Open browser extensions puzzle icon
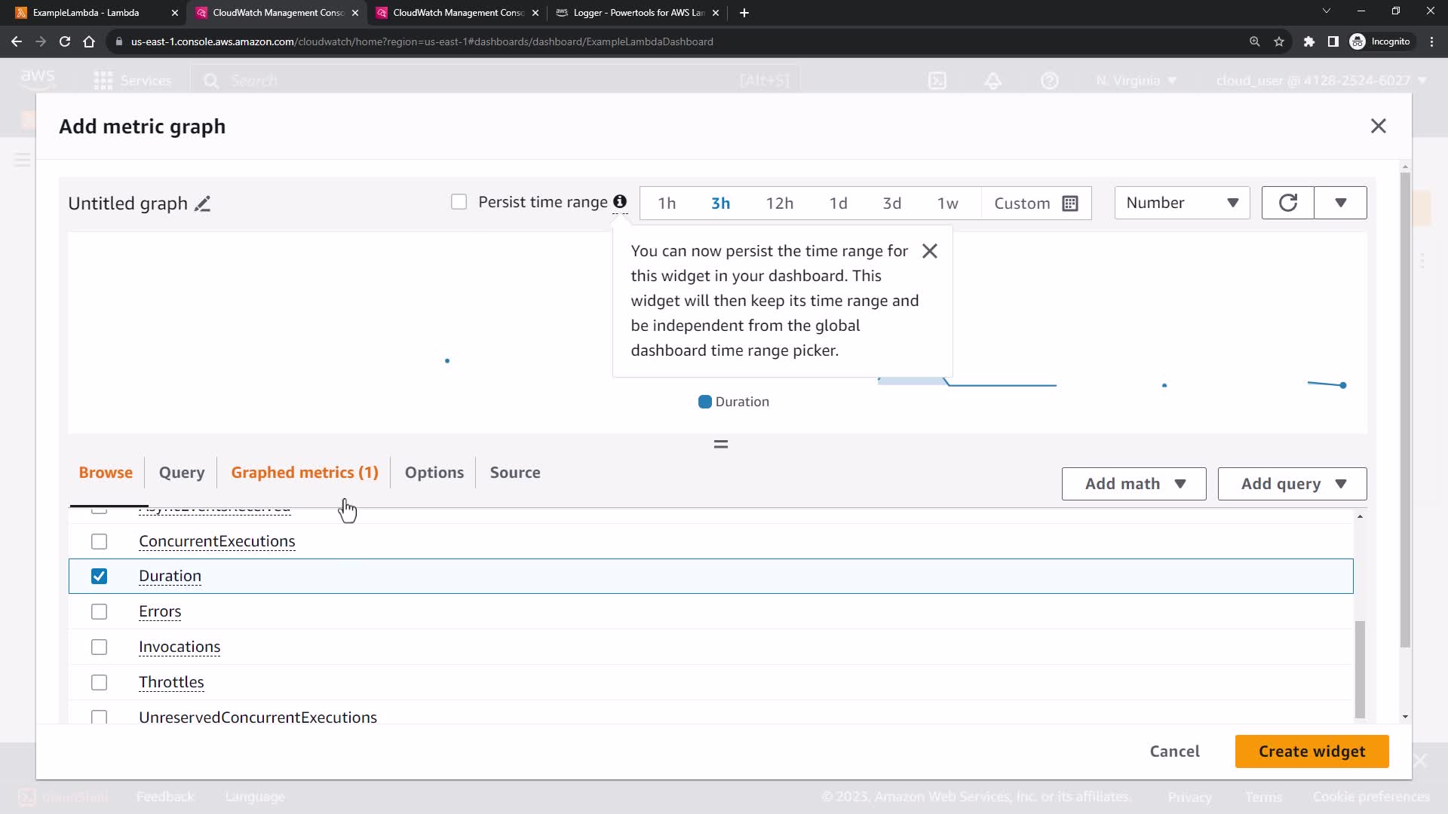The image size is (1448, 814). coord(1308,41)
